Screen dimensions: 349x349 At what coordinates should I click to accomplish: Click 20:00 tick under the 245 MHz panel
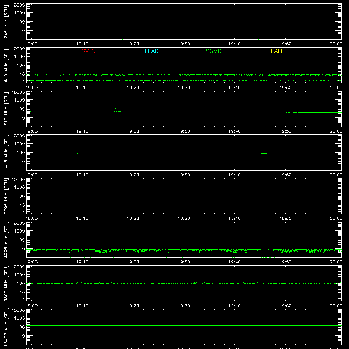(336, 44)
